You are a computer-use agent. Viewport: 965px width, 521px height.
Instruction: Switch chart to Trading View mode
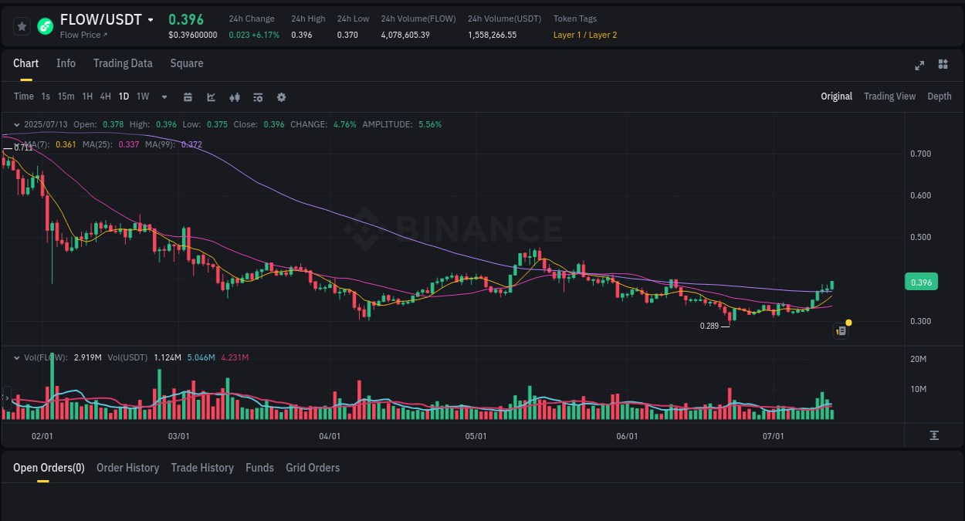pos(889,96)
